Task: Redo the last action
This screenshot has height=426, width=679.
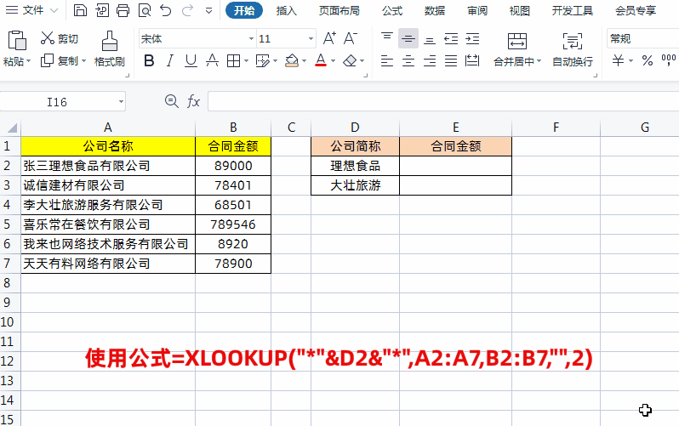Action: point(187,10)
